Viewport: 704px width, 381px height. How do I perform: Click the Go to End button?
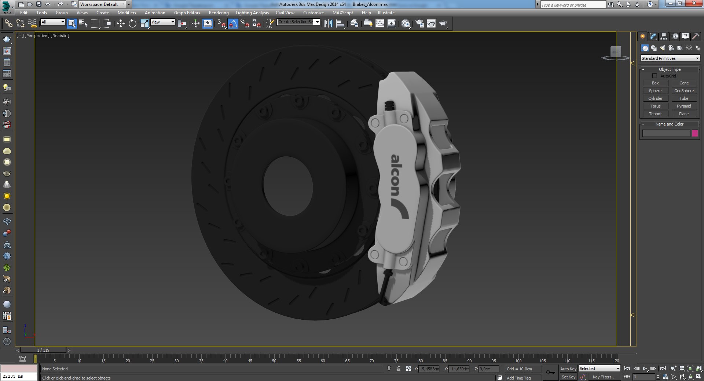[x=663, y=369]
